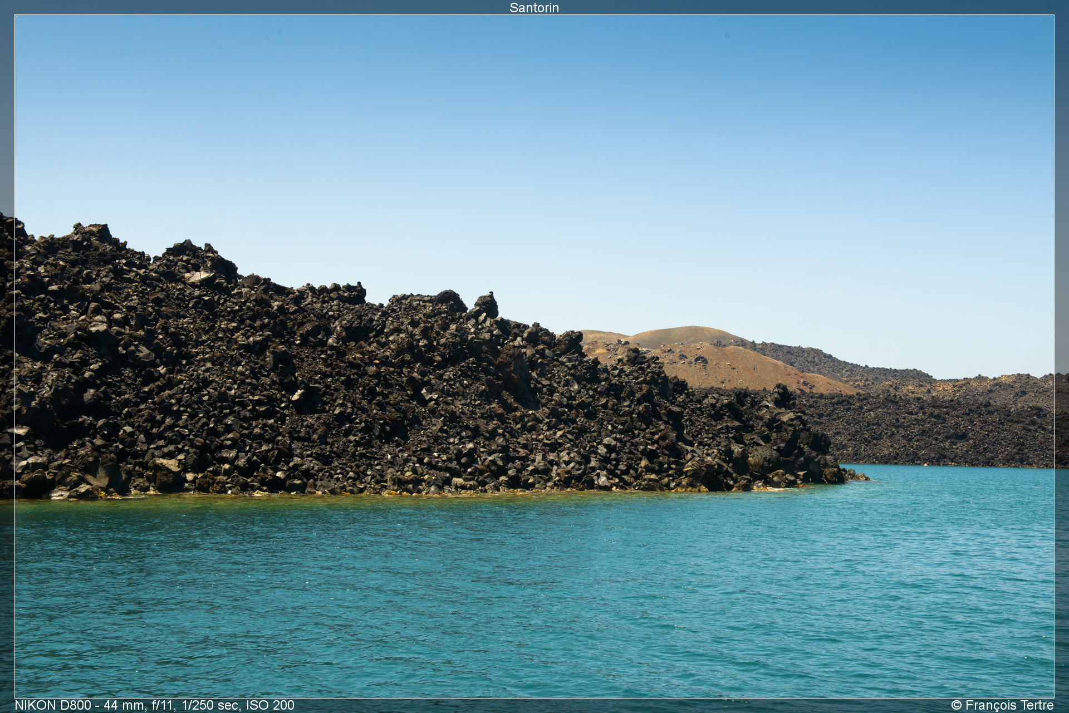Click the Santorini coastline photo

click(534, 356)
